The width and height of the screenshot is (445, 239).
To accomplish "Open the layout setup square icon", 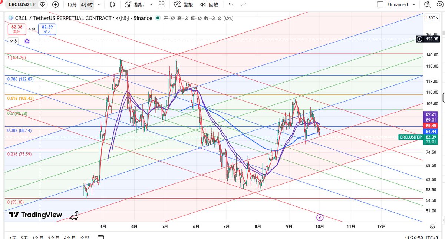I will [x=380, y=4].
